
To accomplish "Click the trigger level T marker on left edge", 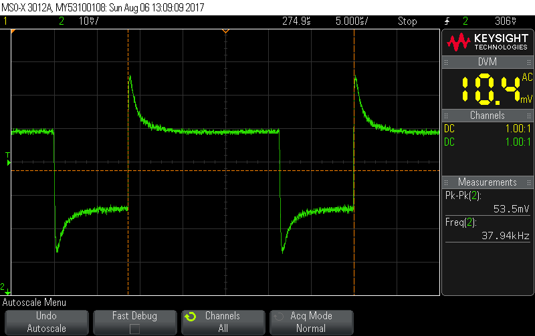I will [8, 158].
